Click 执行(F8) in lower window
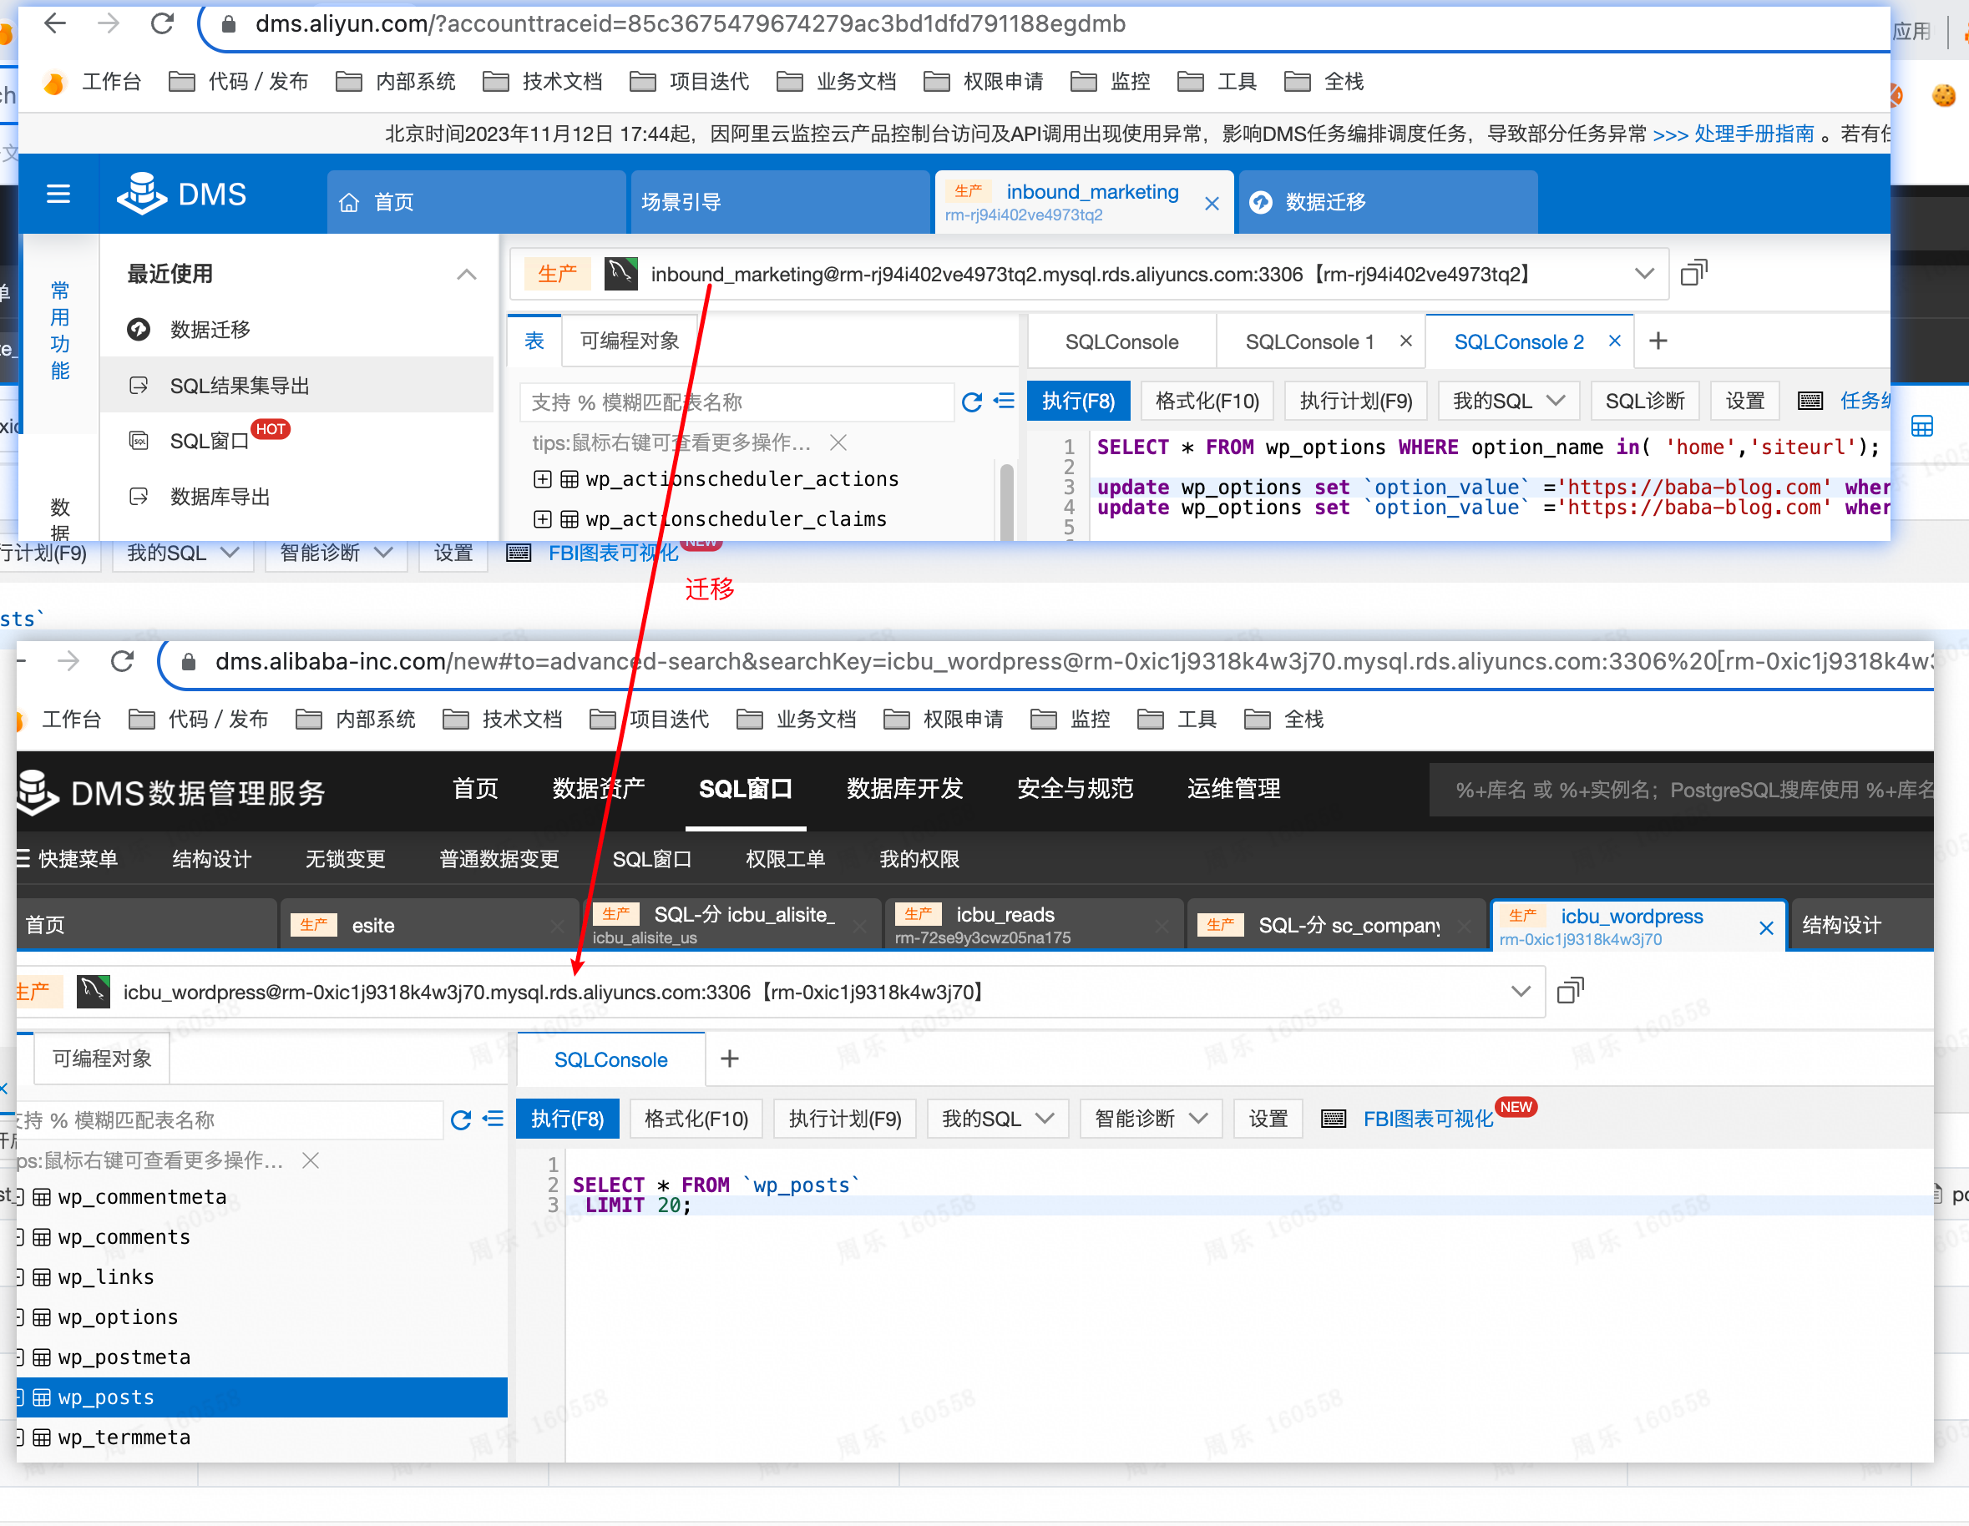Viewport: 1969px width, 1526px height. [x=567, y=1119]
